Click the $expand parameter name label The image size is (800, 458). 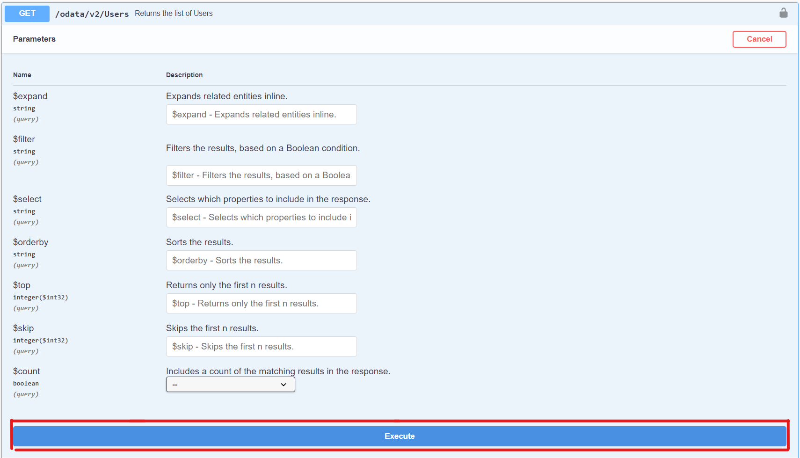point(30,96)
